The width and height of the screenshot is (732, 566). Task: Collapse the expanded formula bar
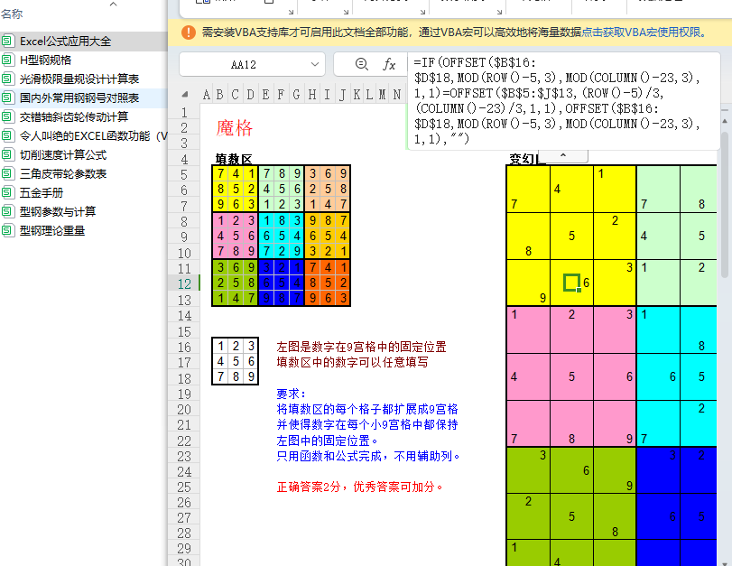point(563,155)
